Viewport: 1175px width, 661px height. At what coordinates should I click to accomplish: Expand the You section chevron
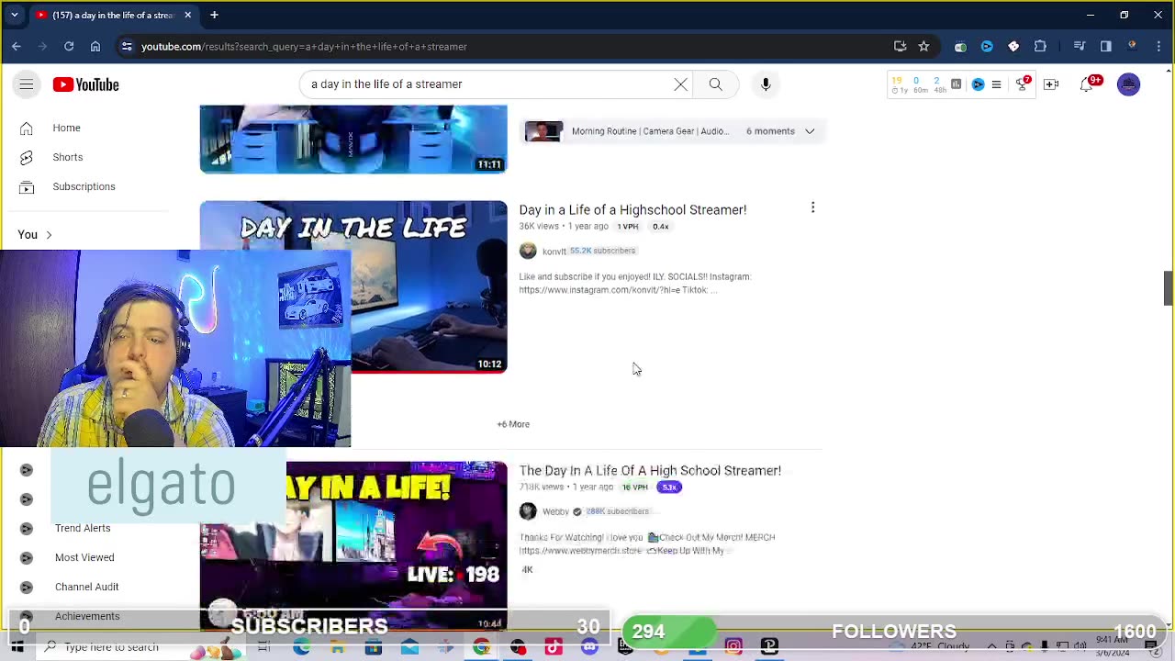[x=49, y=235]
